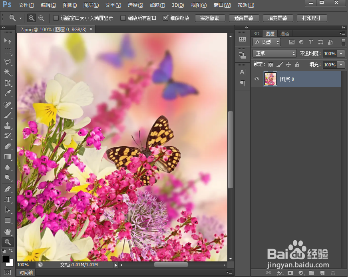Select the Gradient tool
The image size is (348, 277).
[x=8, y=157]
